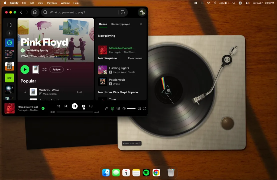Follow Pink Floyd
The height and width of the screenshot is (180, 277).
point(56,69)
